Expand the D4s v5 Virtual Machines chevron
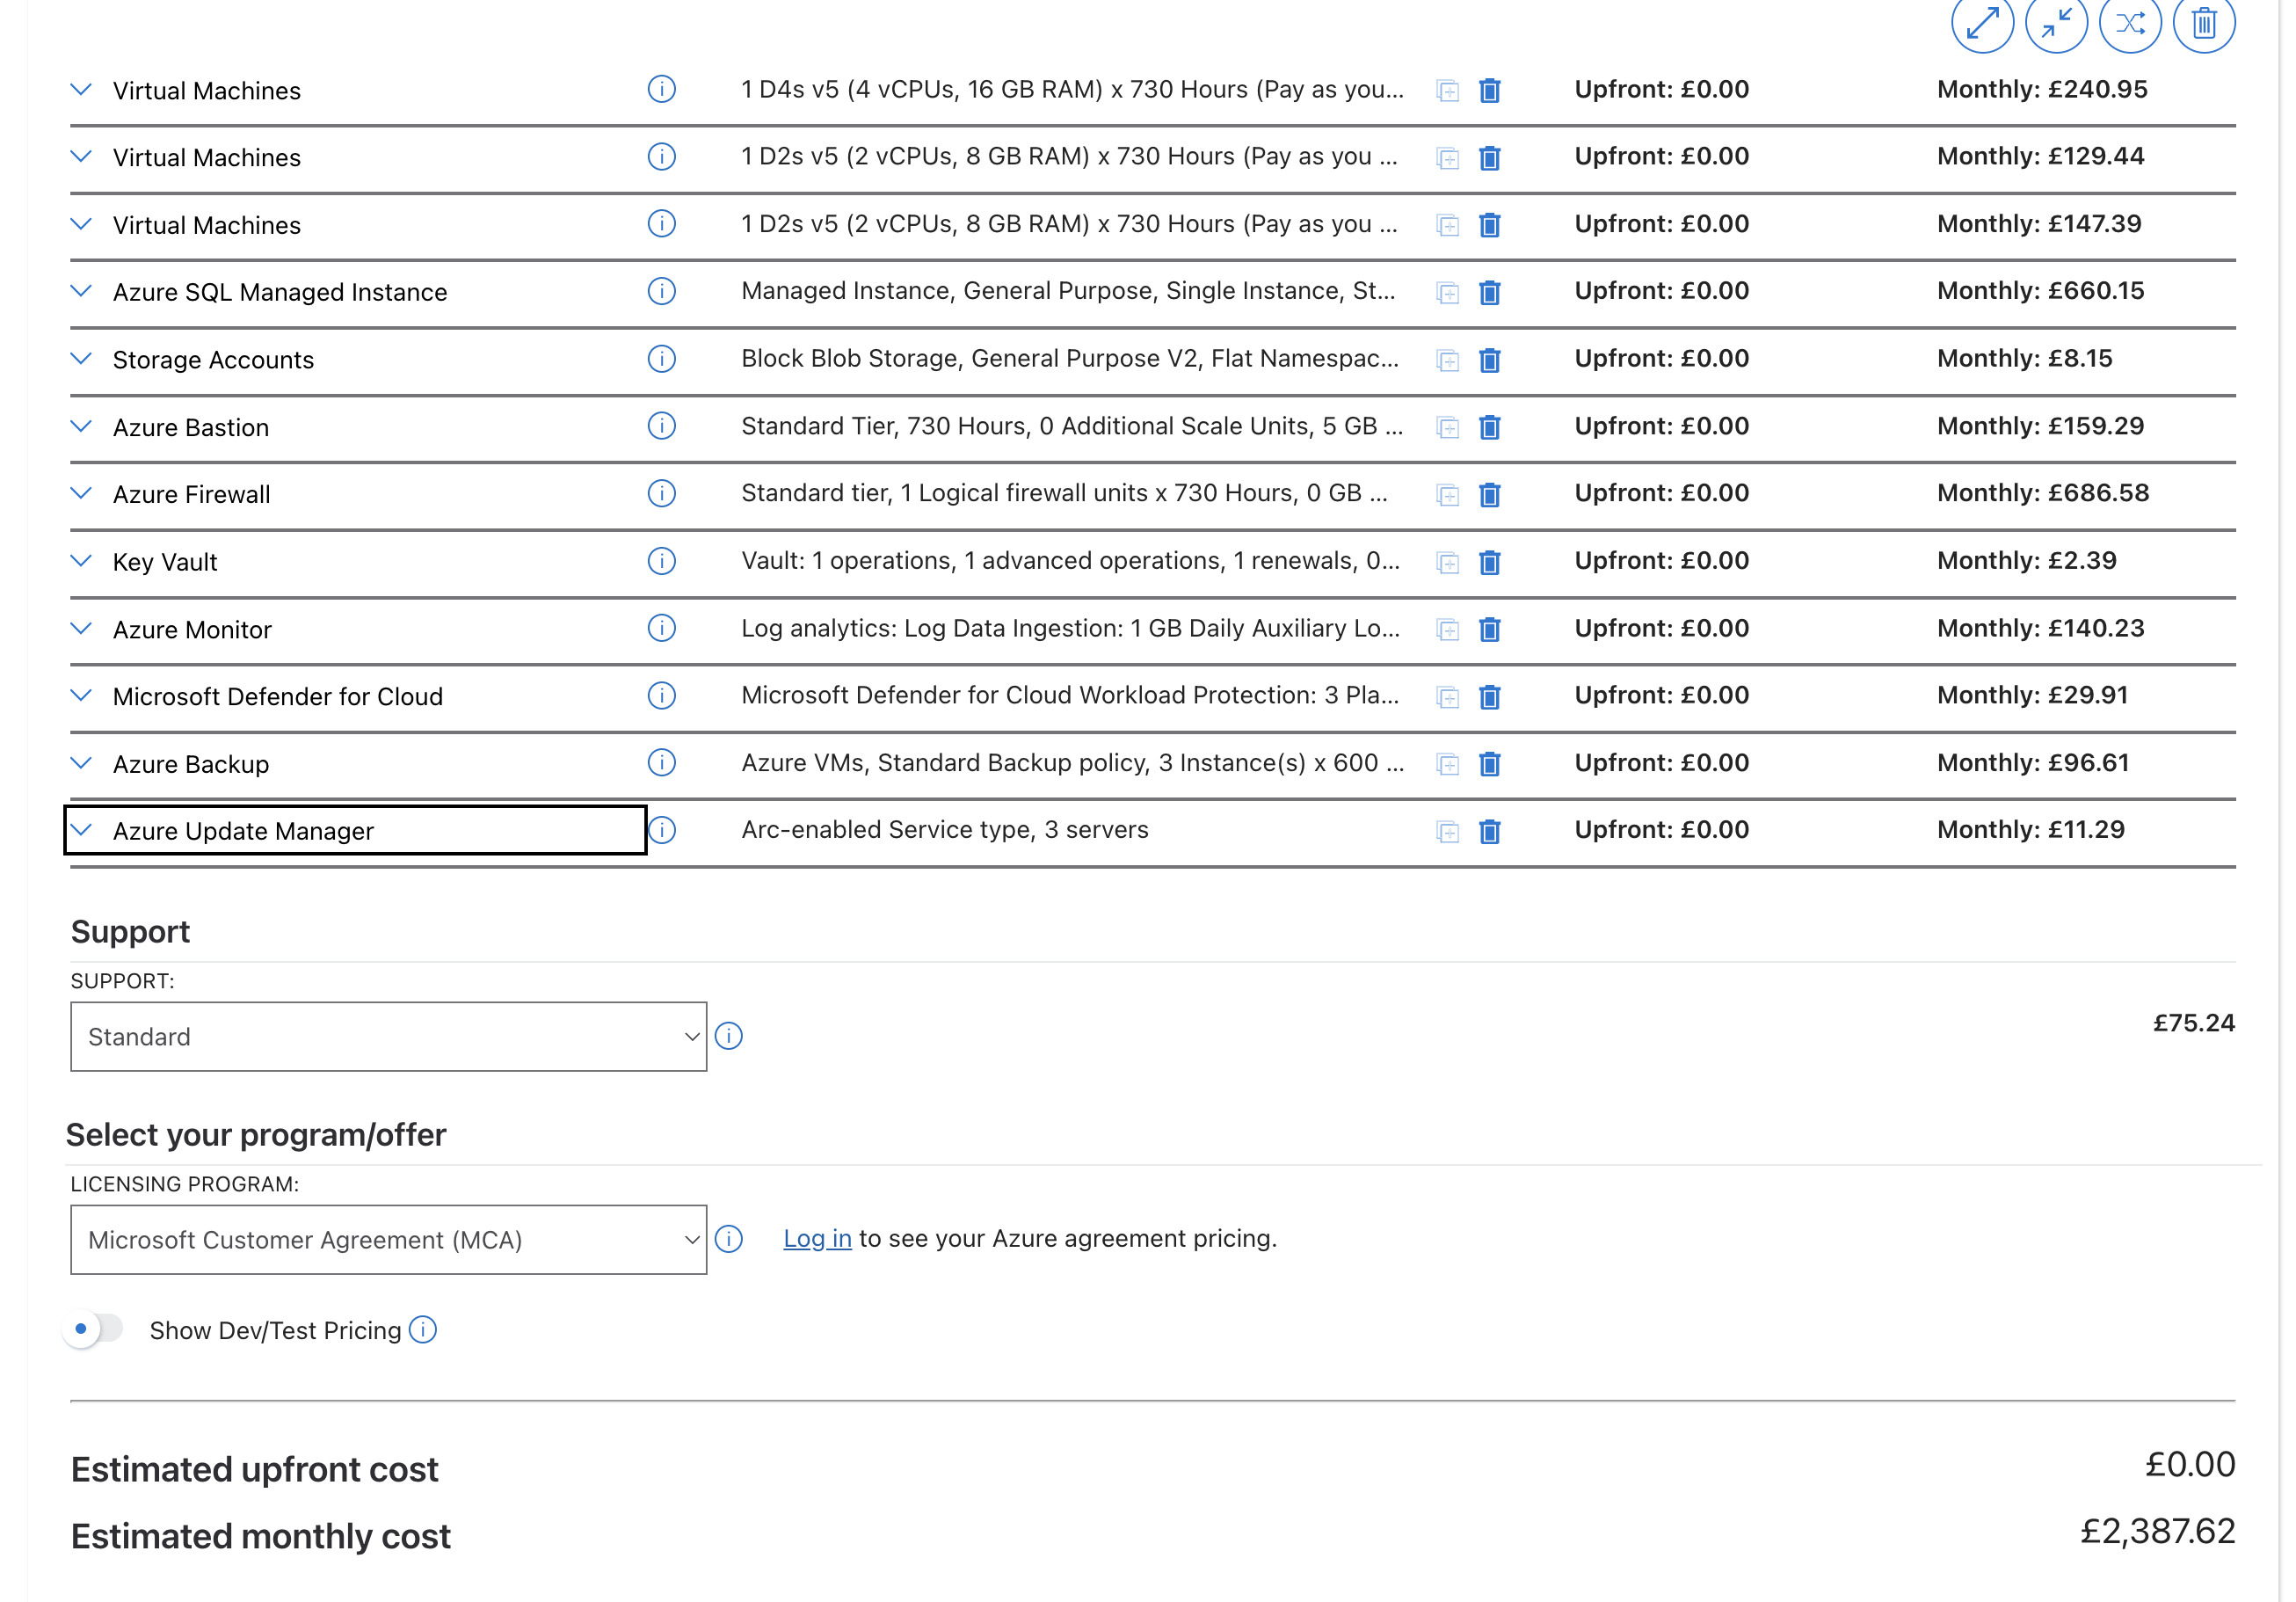The height and width of the screenshot is (1602, 2296). point(82,89)
